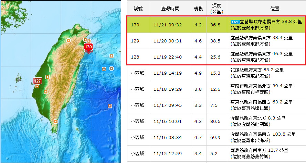
Task: Click the red 130 earthquake marker on map
Action: pos(88,47)
